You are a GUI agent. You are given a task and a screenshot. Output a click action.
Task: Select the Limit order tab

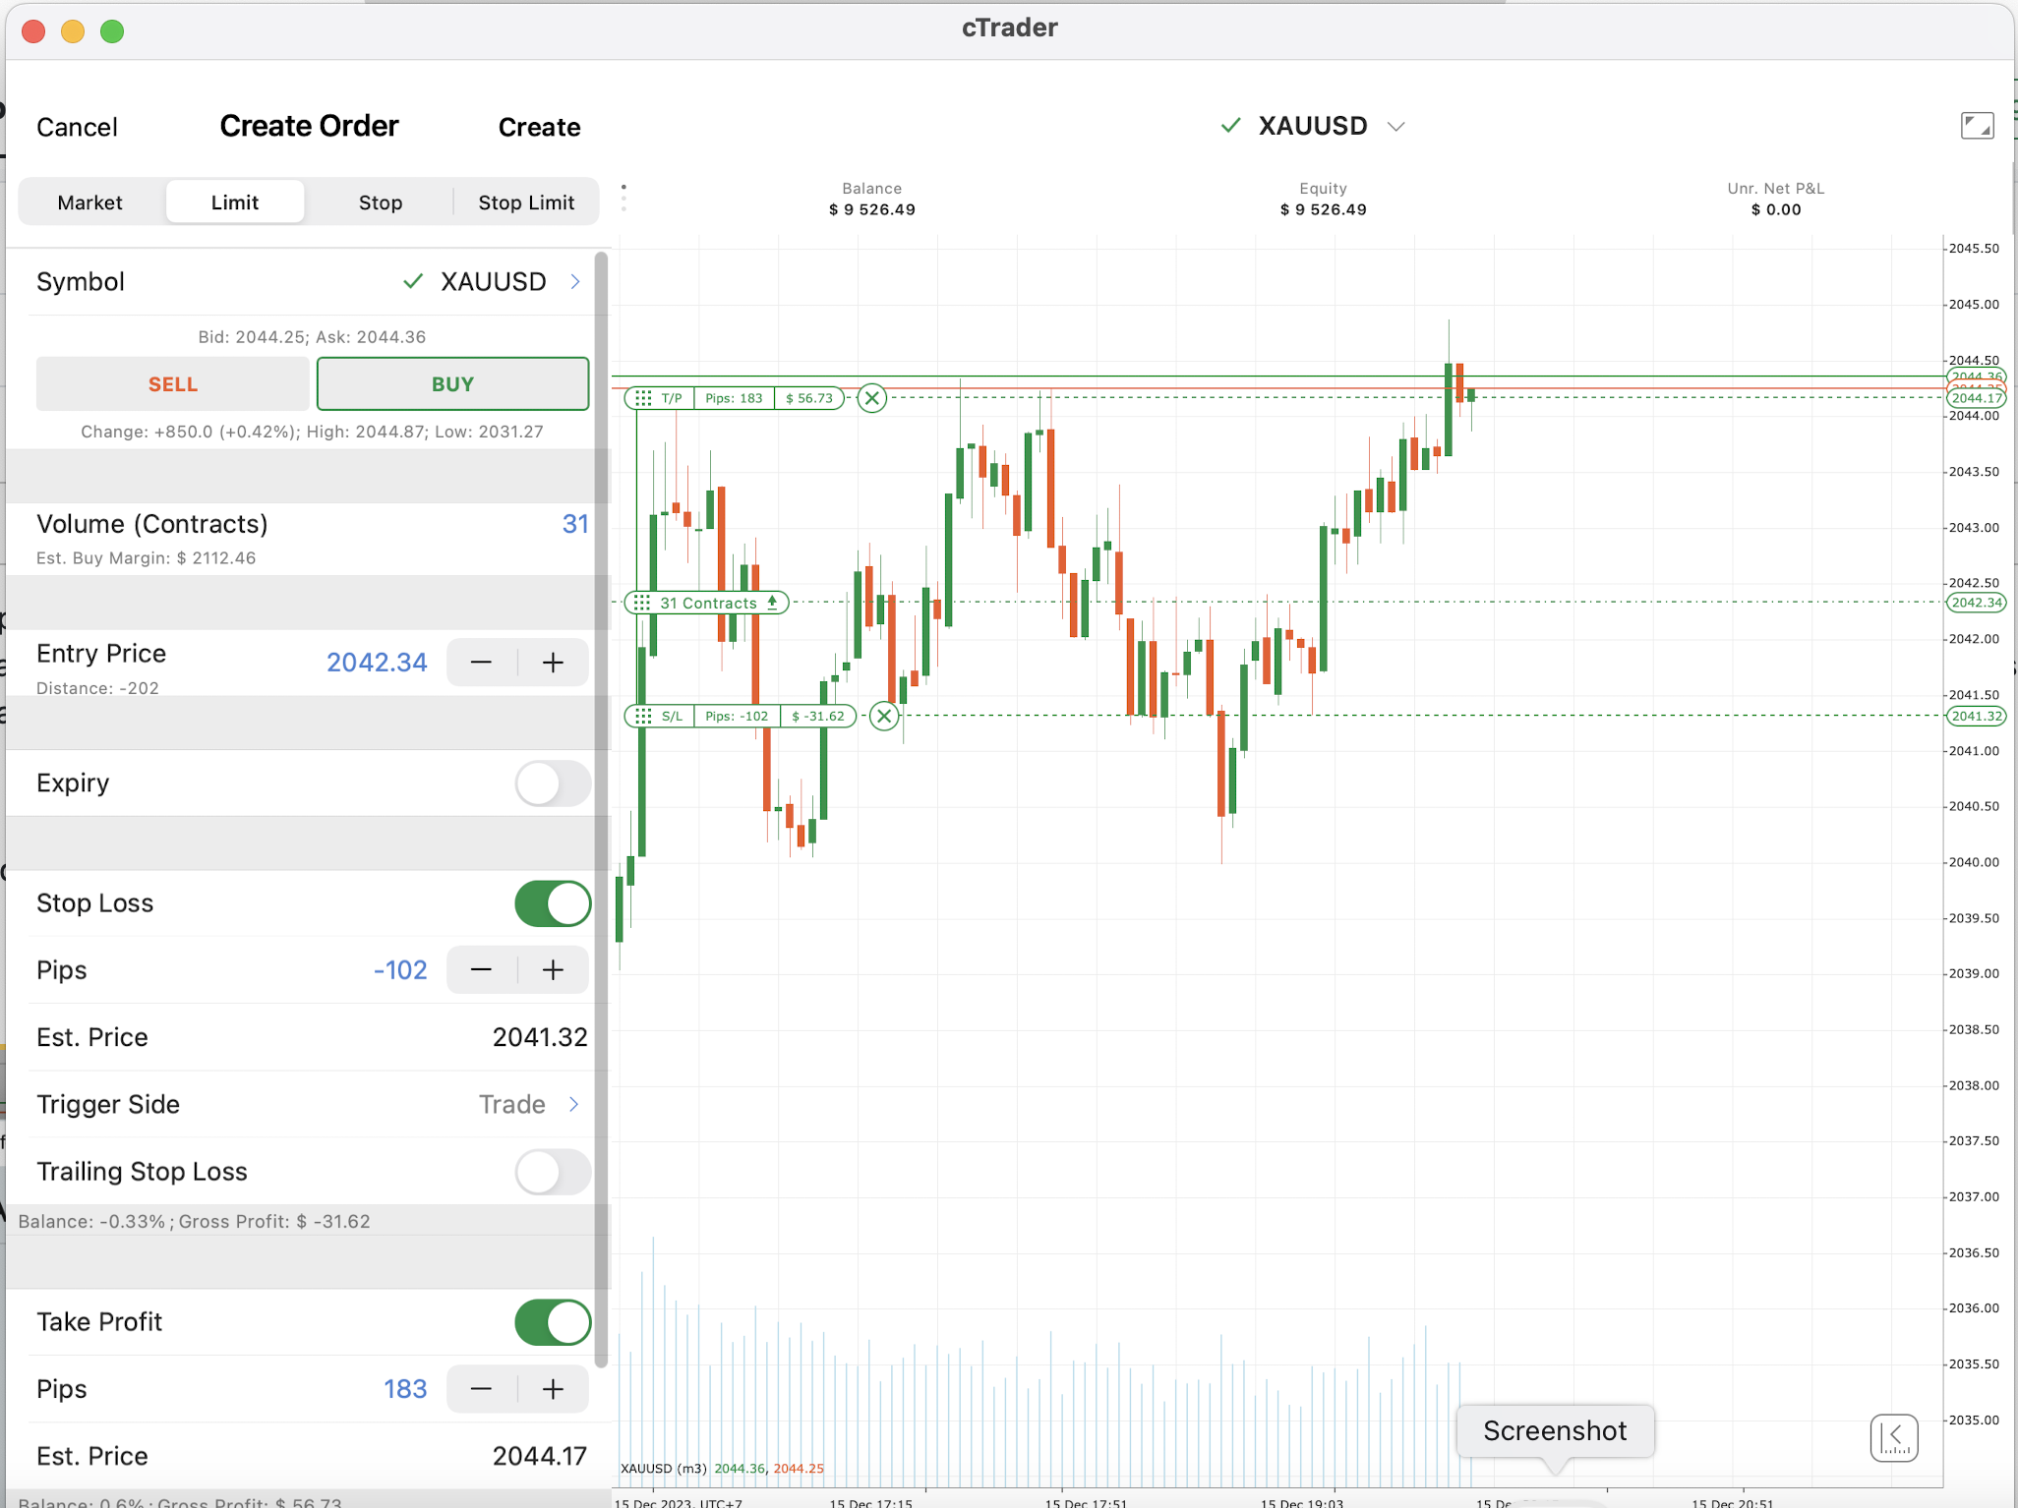coord(235,203)
